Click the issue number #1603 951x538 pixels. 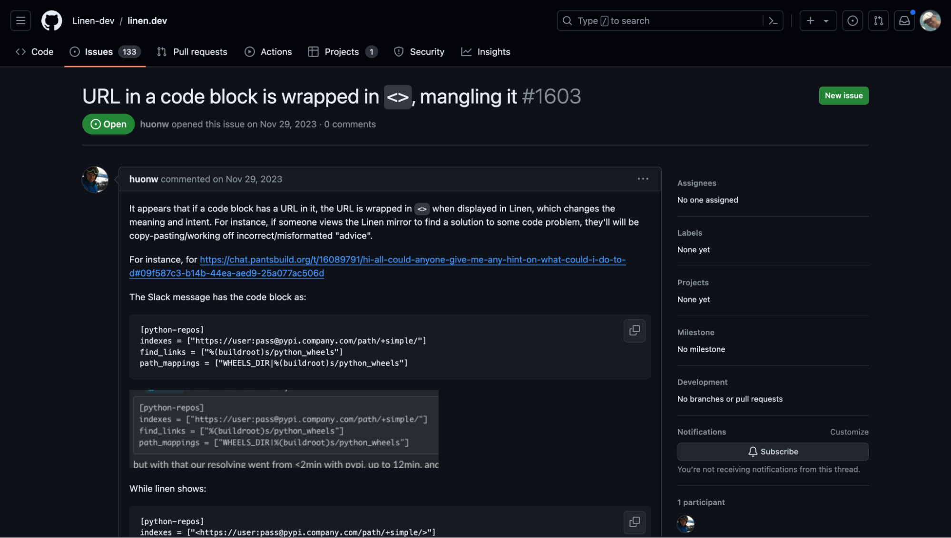point(551,96)
